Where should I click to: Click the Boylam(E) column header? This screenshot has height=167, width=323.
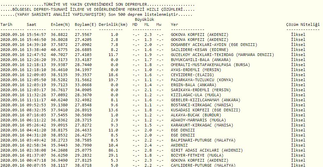pyautogui.click(x=85, y=24)
